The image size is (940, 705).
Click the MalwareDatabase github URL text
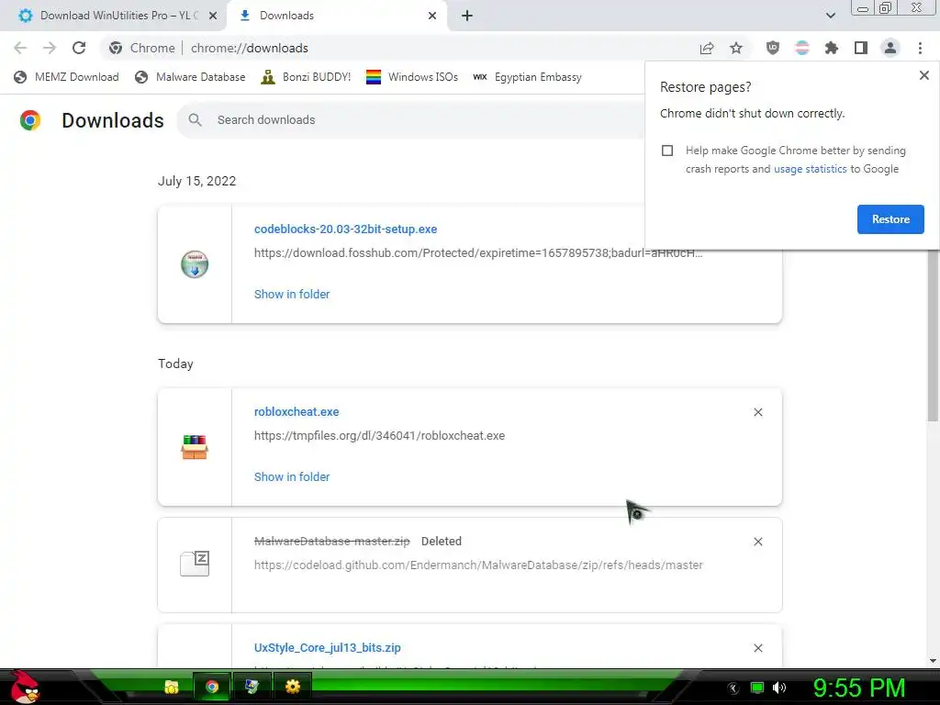(478, 565)
